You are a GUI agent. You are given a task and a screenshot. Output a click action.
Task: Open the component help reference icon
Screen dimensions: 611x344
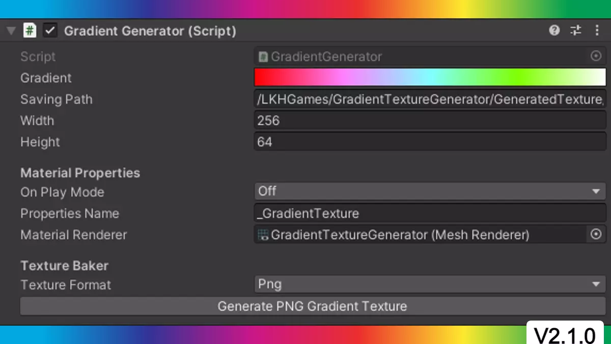554,31
